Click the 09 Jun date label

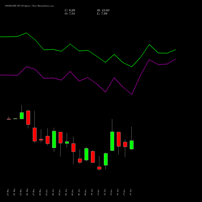pyautogui.click(x=85, y=192)
